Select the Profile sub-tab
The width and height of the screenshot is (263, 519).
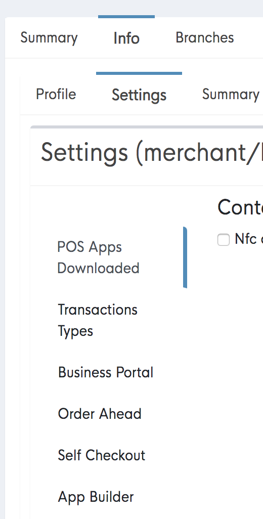point(56,94)
